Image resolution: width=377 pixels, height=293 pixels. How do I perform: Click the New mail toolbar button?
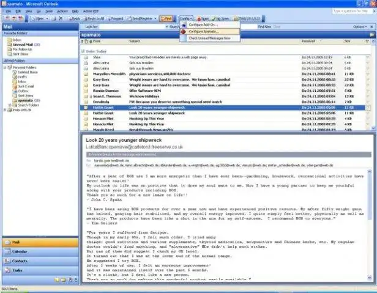point(37,18)
